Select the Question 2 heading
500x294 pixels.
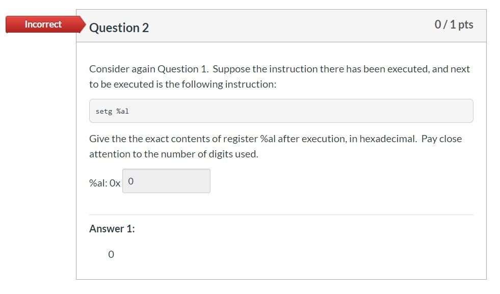118,28
